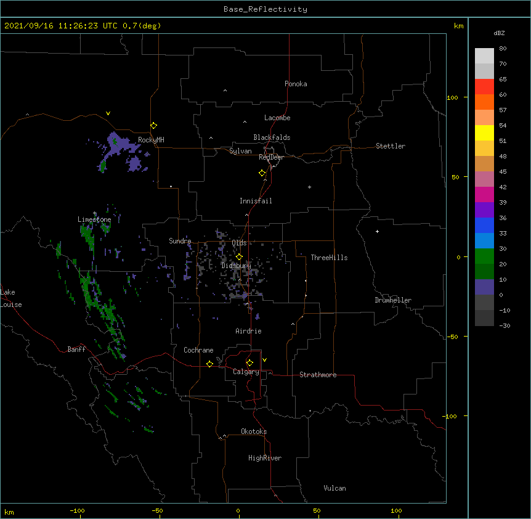Pick the brown 45–48 dBZ legend swatch
This screenshot has width=531, height=519.
click(x=484, y=163)
